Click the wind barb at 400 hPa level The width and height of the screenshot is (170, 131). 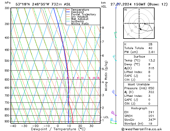(115, 35)
